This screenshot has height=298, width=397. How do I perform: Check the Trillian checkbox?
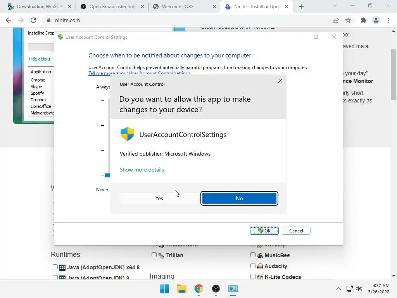pos(154,255)
